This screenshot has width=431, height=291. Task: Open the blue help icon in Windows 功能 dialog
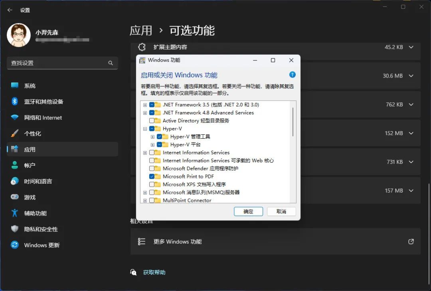pos(293,74)
